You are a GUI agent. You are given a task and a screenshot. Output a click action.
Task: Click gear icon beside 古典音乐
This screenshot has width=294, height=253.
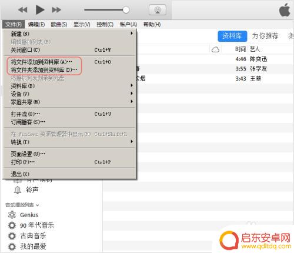coord(12,236)
